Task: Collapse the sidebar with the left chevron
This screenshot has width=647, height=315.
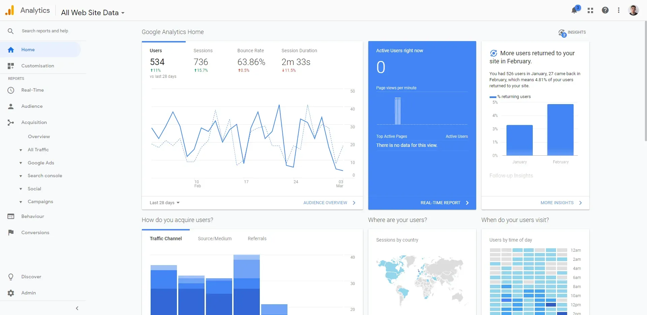Action: (x=77, y=308)
